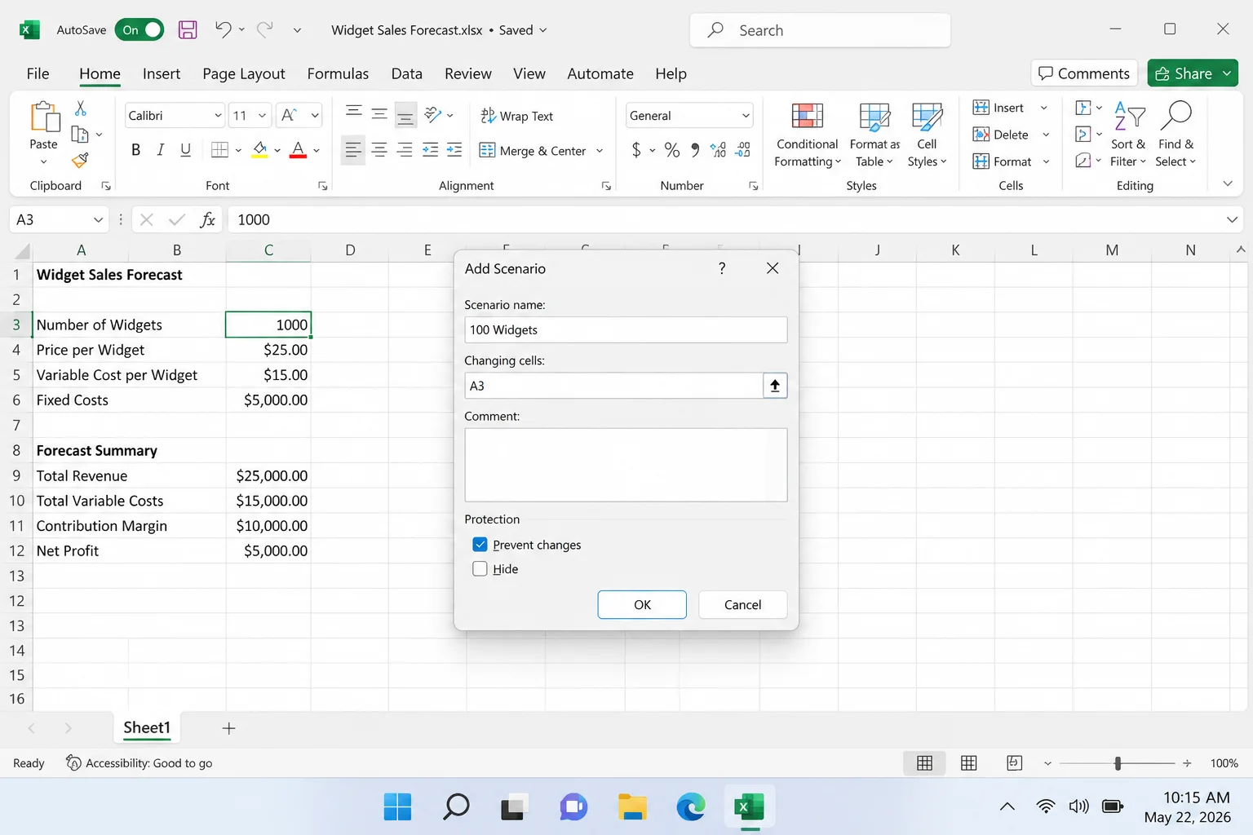Apply Underline formatting
This screenshot has height=835, width=1253.
coord(185,150)
